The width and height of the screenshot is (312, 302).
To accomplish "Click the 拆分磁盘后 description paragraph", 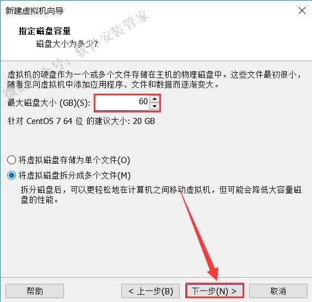I will pyautogui.click(x=161, y=195).
